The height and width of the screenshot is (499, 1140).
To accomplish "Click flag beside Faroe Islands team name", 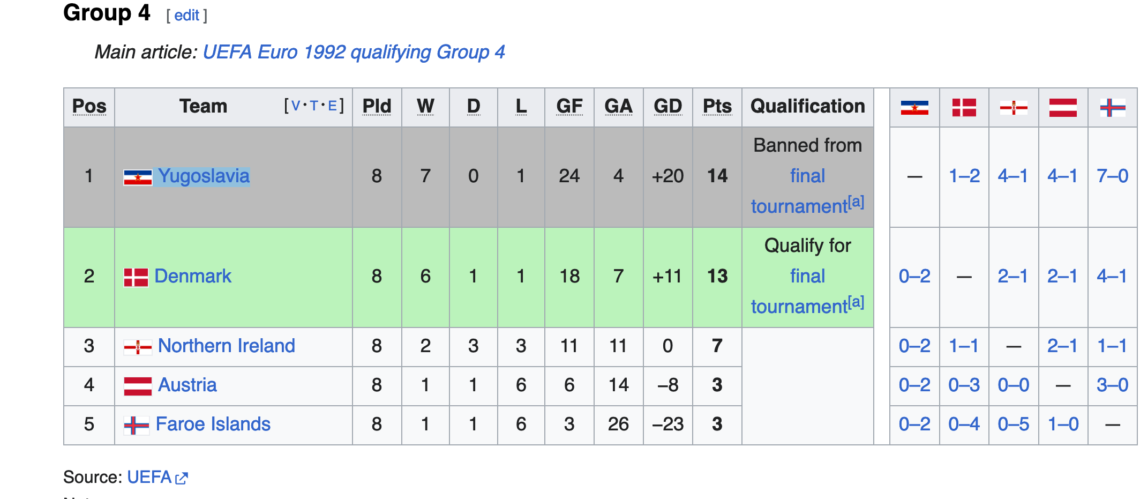I will (136, 425).
